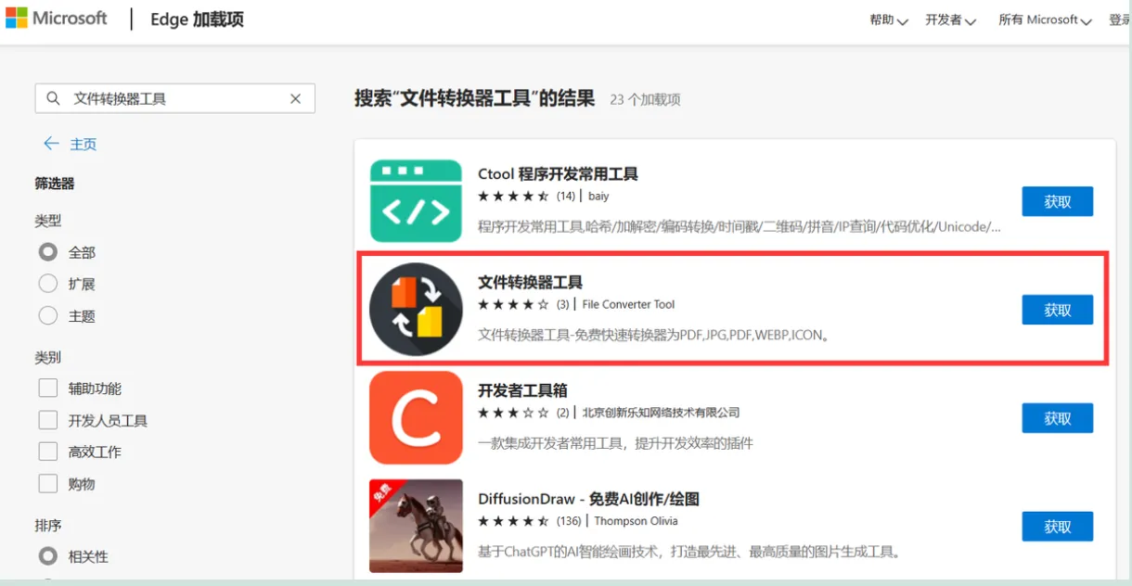The width and height of the screenshot is (1132, 586).
Task: Get the 开发者工具箱 extension
Action: pyautogui.click(x=1058, y=418)
